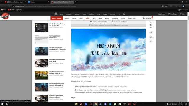The image size is (189, 106).
Task: Click the F16C FIX PATCH banner image
Action: click(108, 49)
